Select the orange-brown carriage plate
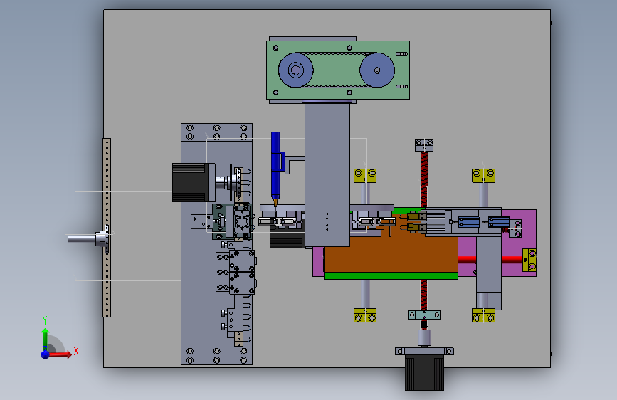The image size is (617, 400). (x=389, y=255)
